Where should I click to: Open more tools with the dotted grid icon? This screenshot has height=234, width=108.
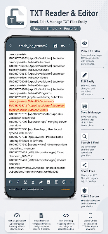pos(71,182)
